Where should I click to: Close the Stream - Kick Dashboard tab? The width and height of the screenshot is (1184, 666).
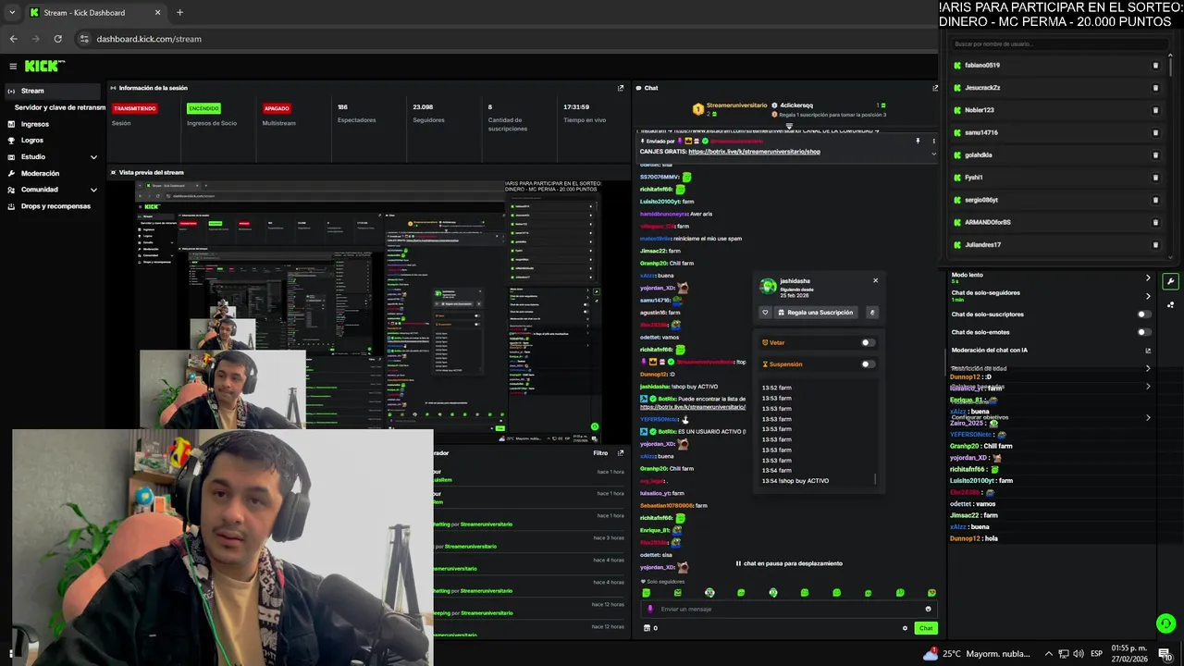click(157, 13)
